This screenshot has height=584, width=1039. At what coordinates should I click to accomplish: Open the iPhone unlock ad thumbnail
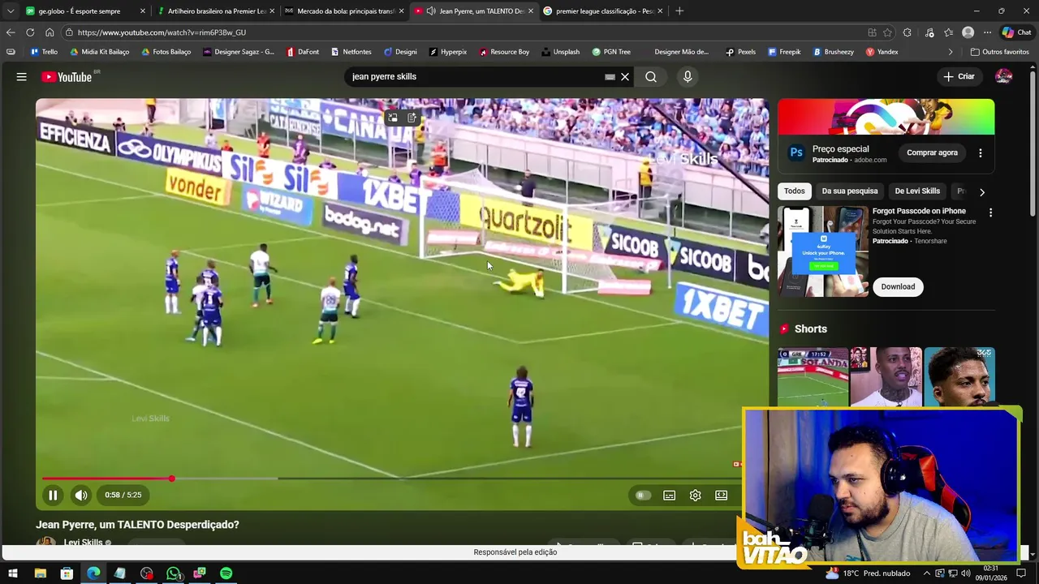tap(823, 251)
